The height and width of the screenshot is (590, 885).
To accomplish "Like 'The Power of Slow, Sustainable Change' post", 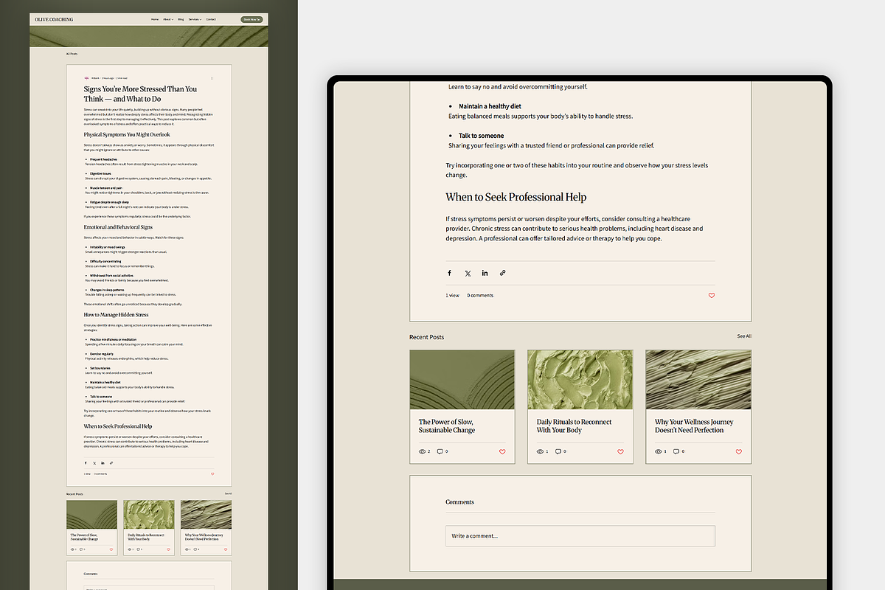I will pyautogui.click(x=502, y=451).
